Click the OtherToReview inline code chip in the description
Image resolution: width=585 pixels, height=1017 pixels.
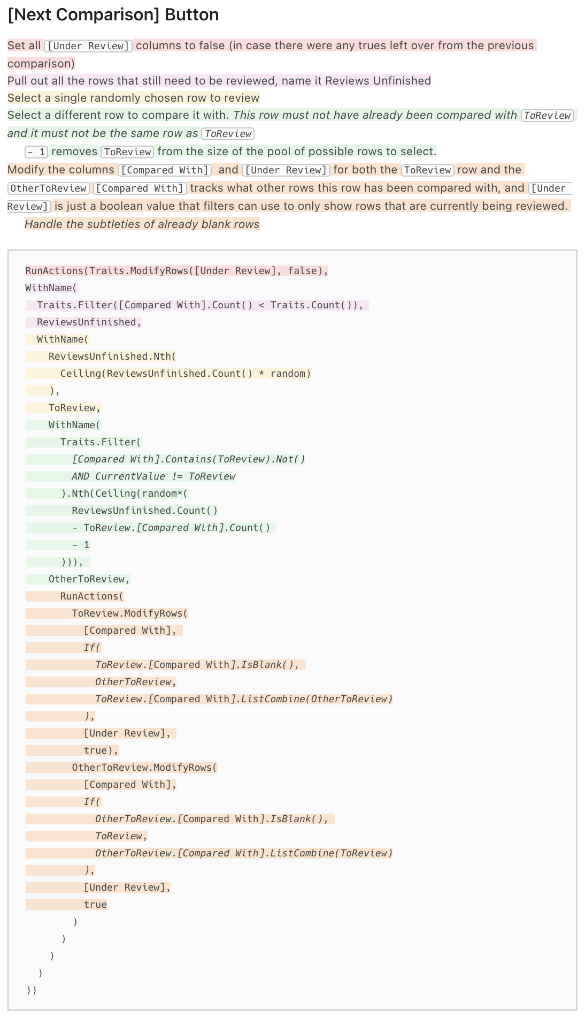[x=48, y=188]
